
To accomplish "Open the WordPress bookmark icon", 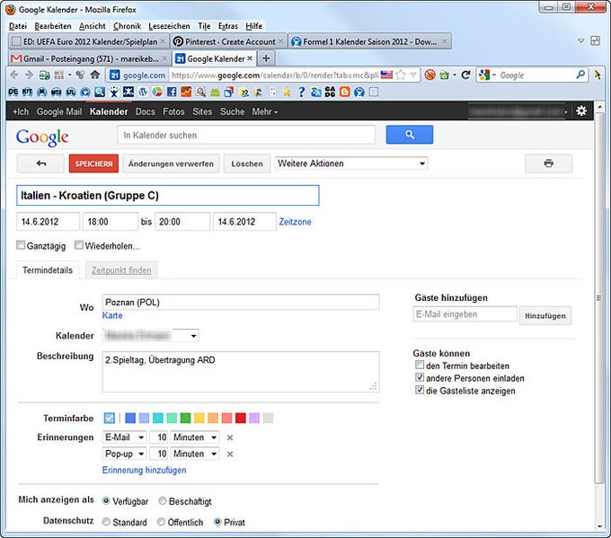I will tap(143, 92).
